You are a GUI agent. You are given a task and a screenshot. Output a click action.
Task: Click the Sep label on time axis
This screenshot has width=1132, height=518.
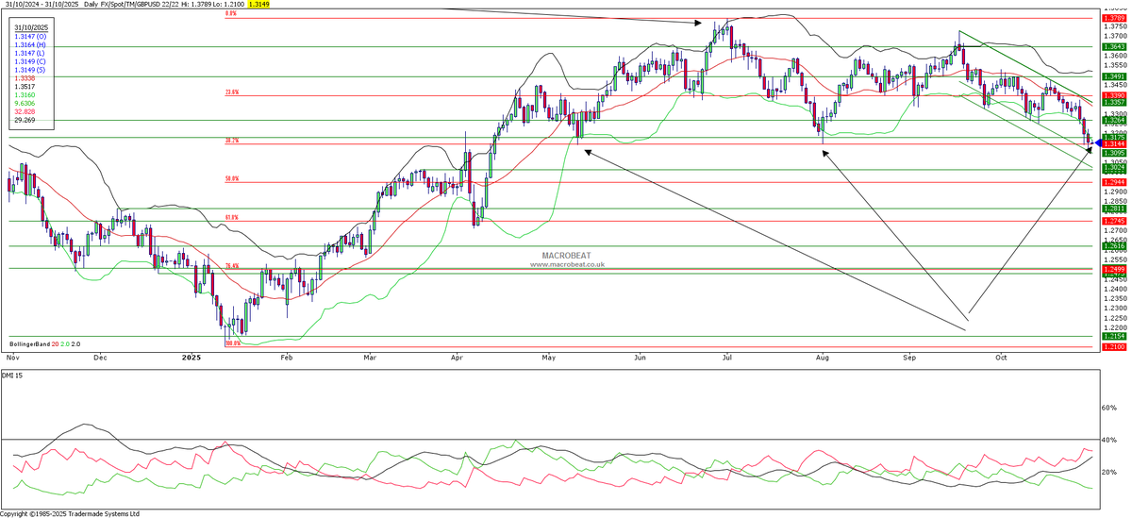click(x=910, y=359)
